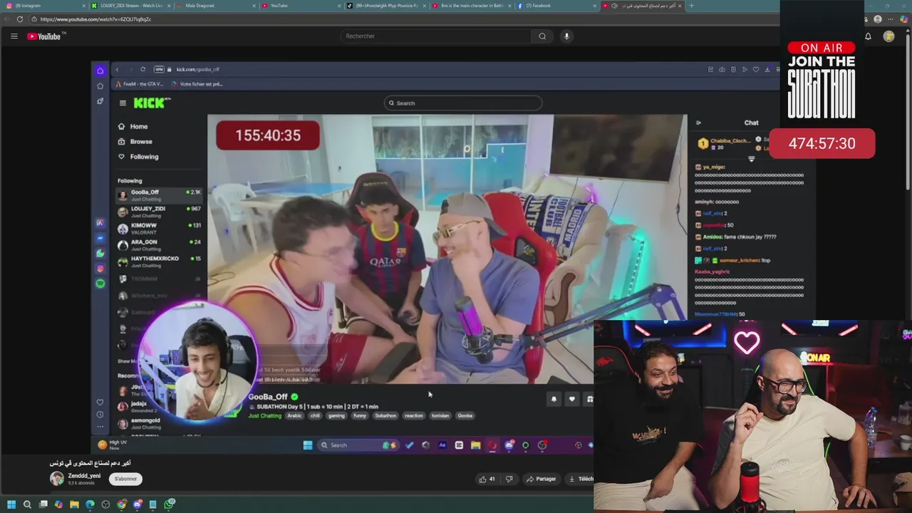The image size is (912, 513).
Task: Open a new browser tab
Action: coord(691,6)
